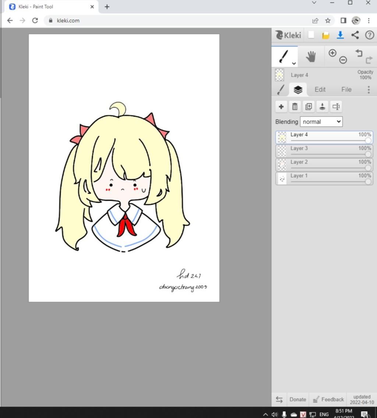Zoom in with the plus magnifier
The height and width of the screenshot is (418, 377).
(332, 53)
